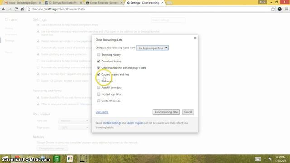Open the Font size dropdown in Web content

tap(74, 121)
